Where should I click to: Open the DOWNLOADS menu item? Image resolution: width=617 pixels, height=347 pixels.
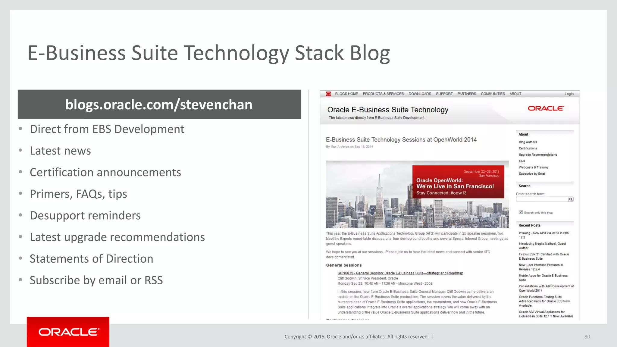pos(420,94)
